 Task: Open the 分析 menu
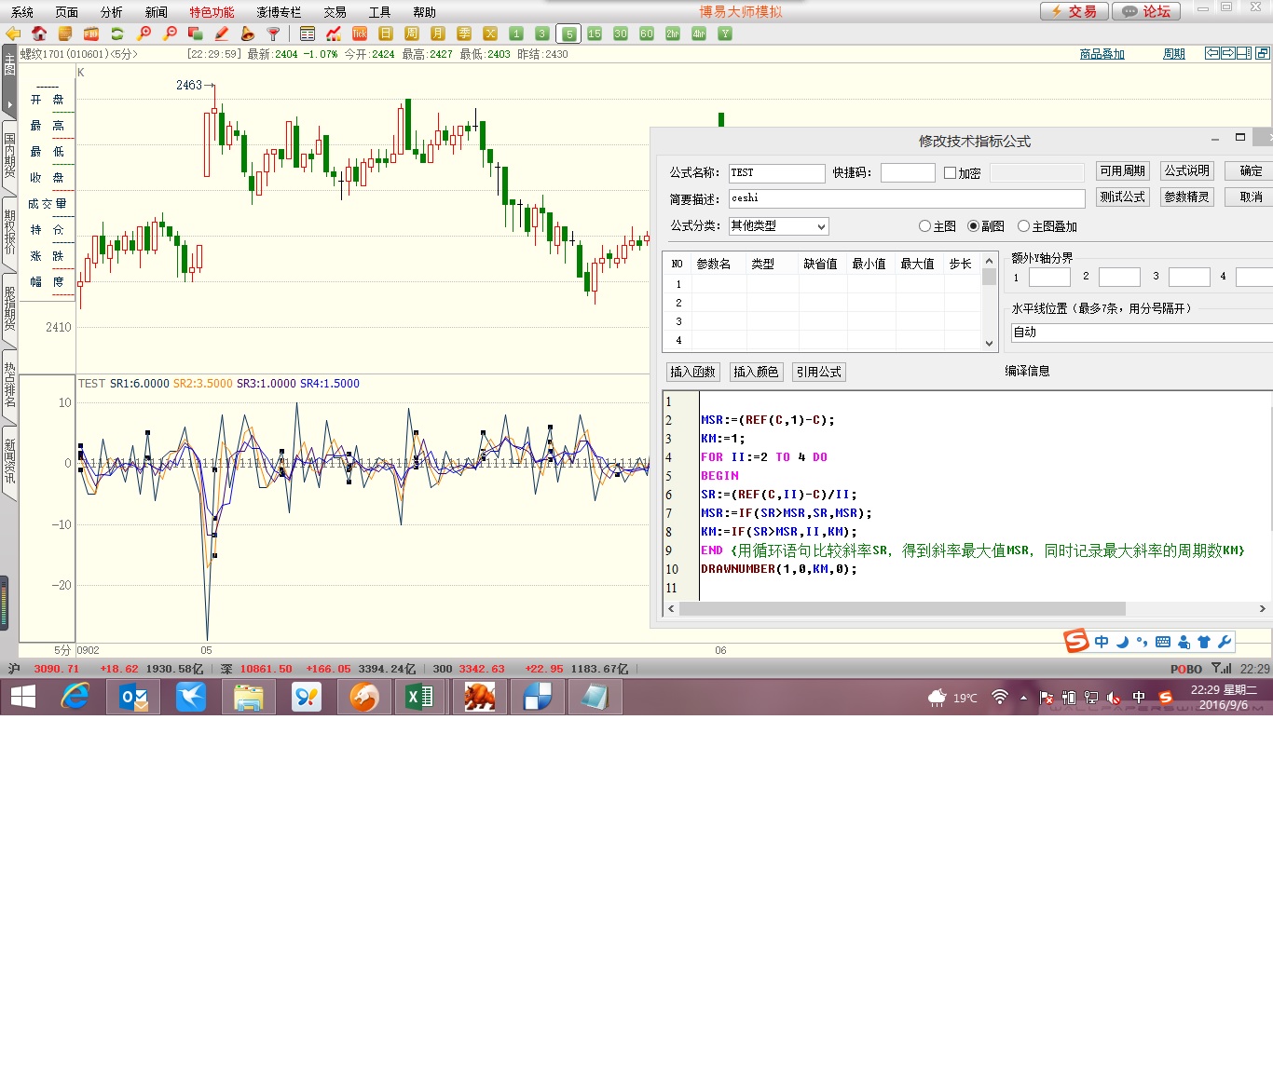click(x=111, y=12)
